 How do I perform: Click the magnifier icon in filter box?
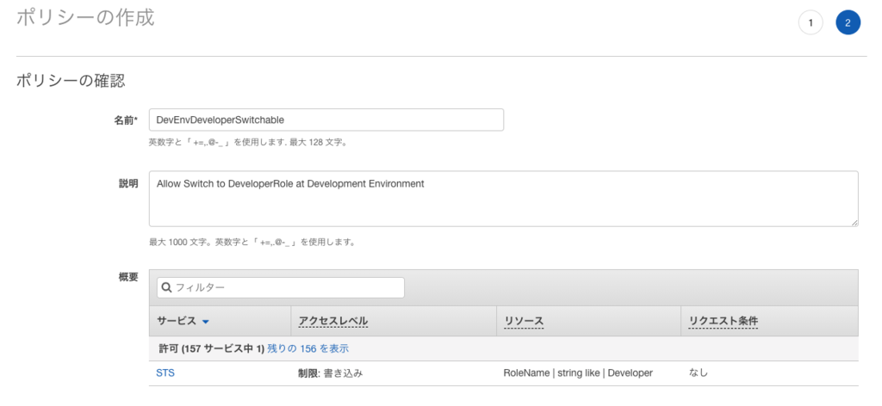pos(166,287)
